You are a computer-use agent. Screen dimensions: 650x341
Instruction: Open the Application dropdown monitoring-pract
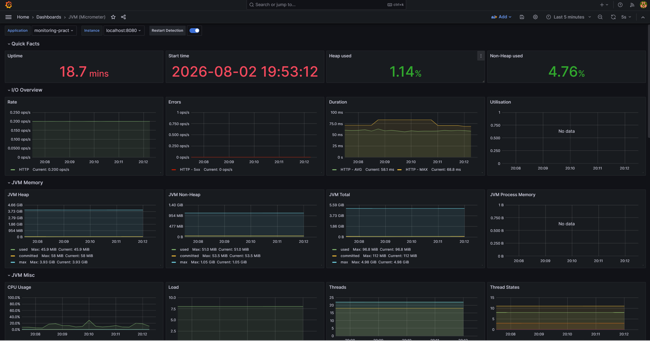(x=54, y=30)
